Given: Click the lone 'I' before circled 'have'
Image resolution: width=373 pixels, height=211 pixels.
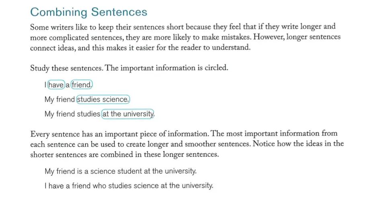Looking at the screenshot, I should 45,85.
